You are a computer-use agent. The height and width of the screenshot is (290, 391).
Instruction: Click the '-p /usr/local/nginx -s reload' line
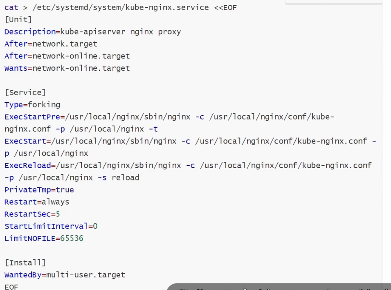click(x=72, y=178)
